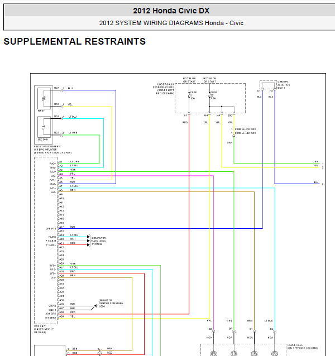This screenshot has width=335, height=356.
Task: Click the 'BLK' label at pin A36
Action: click(73, 304)
